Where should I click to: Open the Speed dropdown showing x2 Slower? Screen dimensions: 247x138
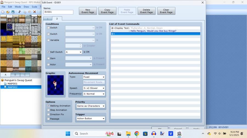(94, 88)
